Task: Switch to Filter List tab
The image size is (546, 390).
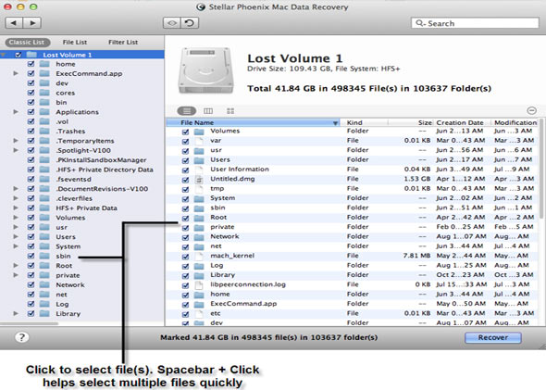Action: click(123, 43)
